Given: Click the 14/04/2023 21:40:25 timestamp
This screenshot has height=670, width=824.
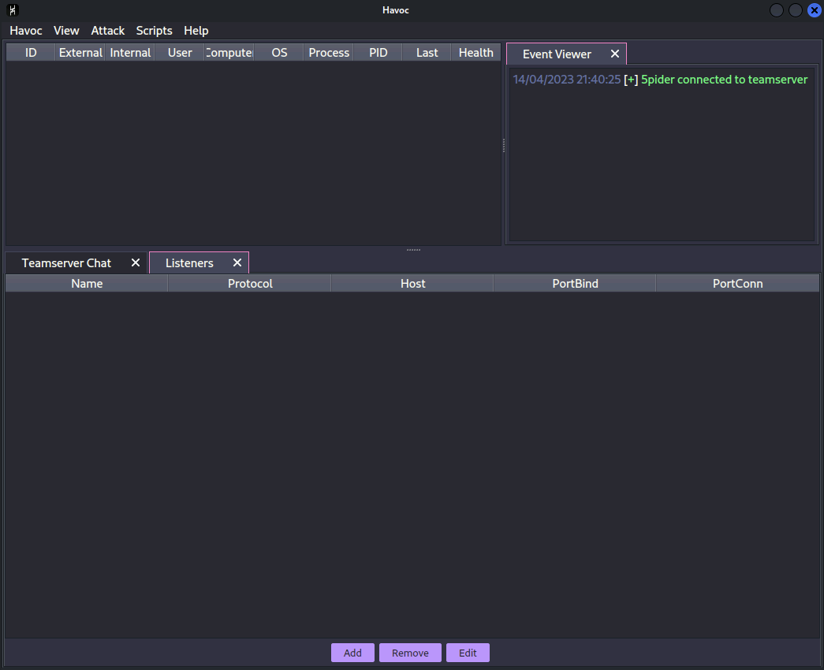Looking at the screenshot, I should pyautogui.click(x=566, y=80).
